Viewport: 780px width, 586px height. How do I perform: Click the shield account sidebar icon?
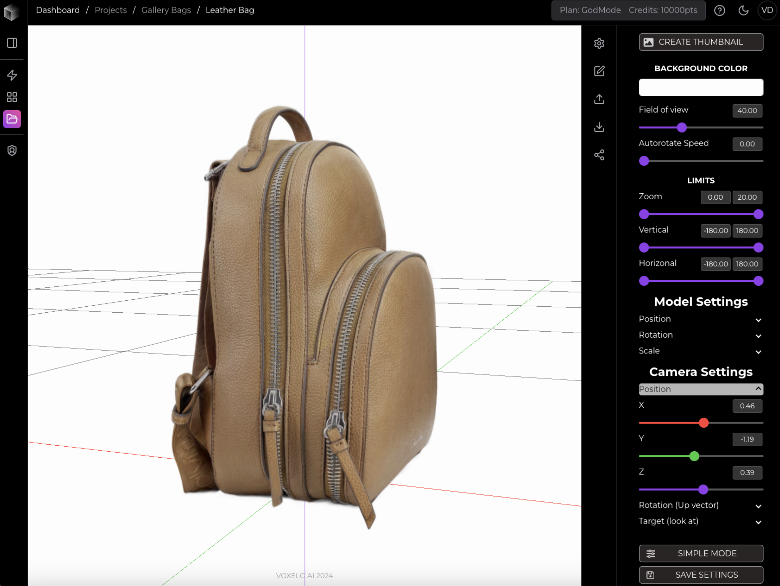(x=12, y=151)
